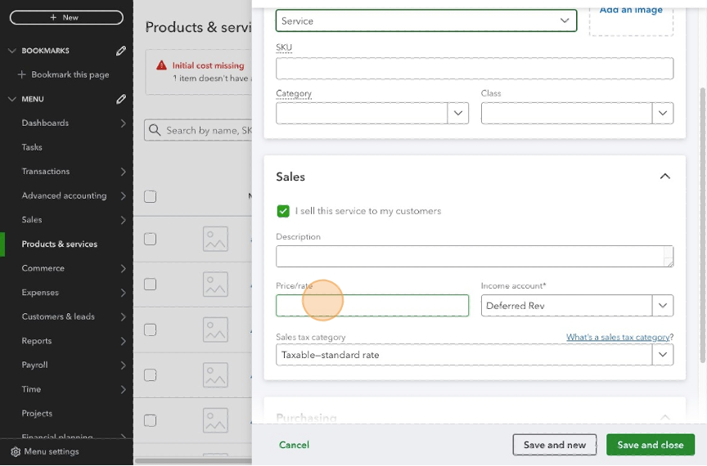707x466 pixels.
Task: Uncheck I sell this service to my customers
Action: click(283, 211)
